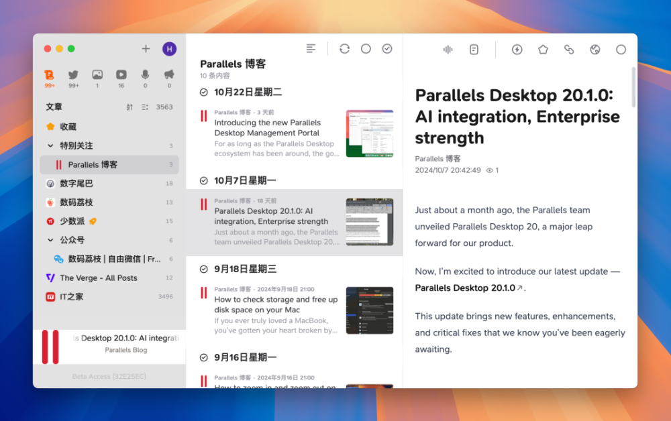Image resolution: width=671 pixels, height=421 pixels.
Task: Mark 9月18日星期三 entries as read
Action: point(204,269)
